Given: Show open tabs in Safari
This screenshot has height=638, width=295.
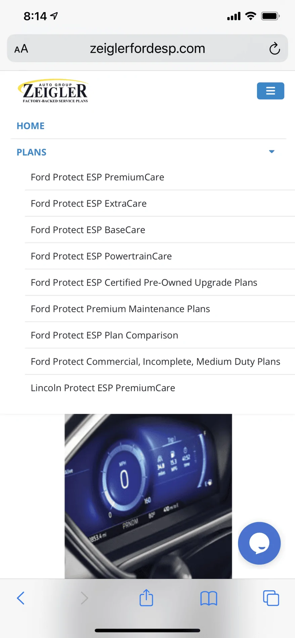Looking at the screenshot, I should (271, 598).
